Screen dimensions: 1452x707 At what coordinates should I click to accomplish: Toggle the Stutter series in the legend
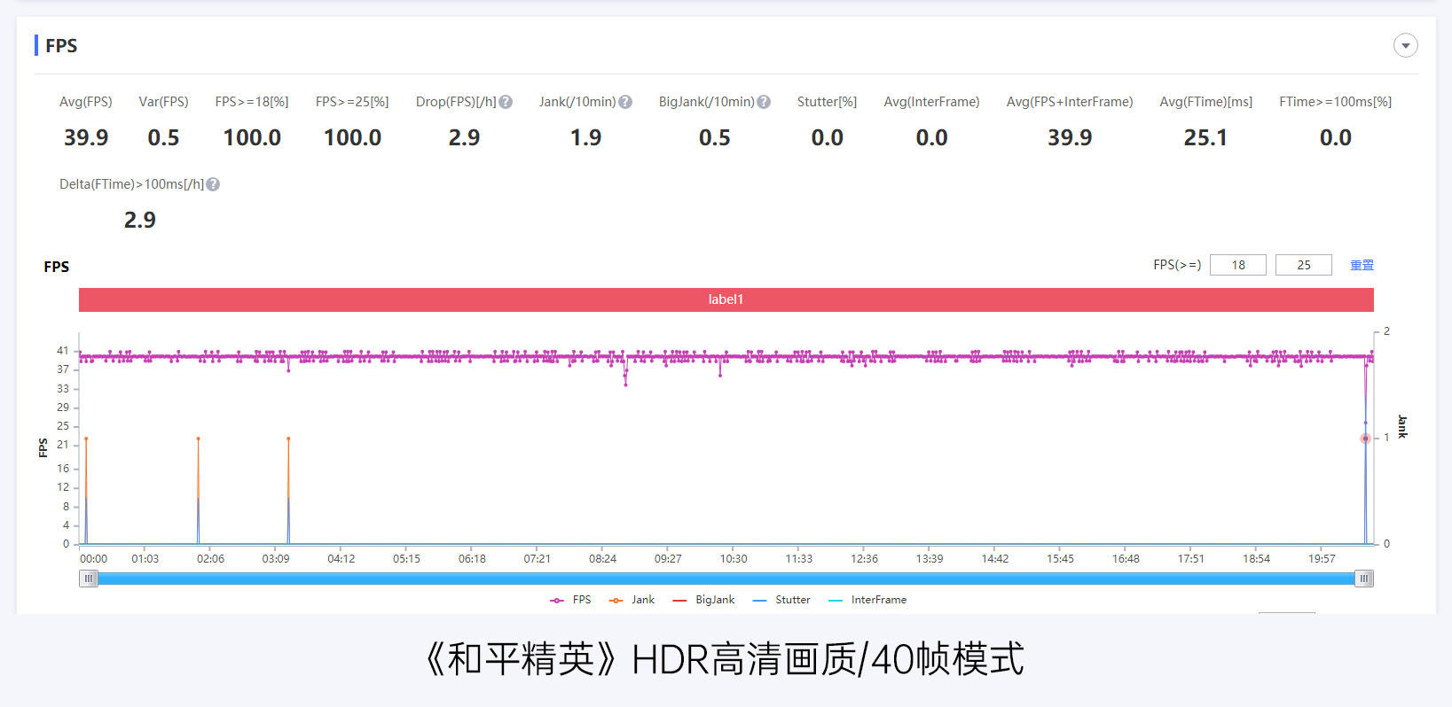[x=781, y=600]
